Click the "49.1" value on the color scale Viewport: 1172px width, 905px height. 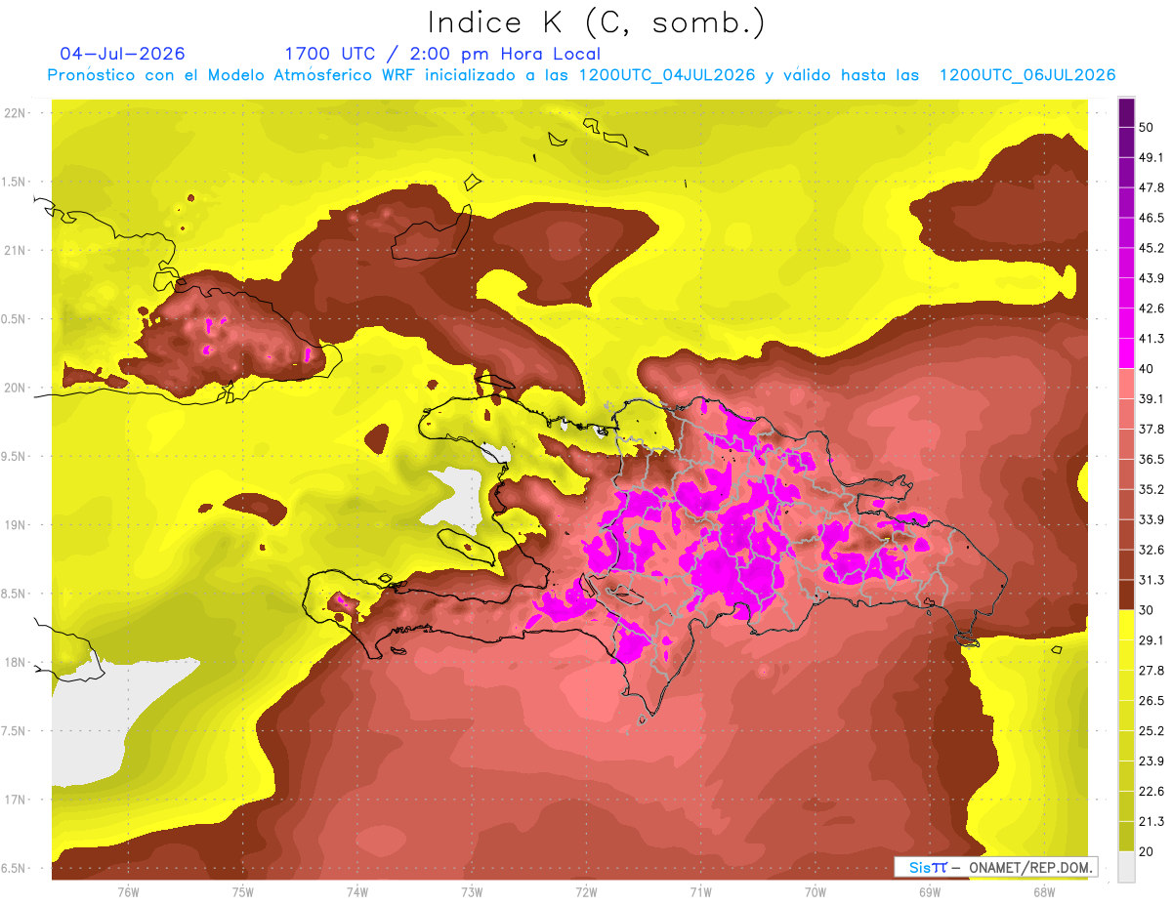coord(1151,157)
